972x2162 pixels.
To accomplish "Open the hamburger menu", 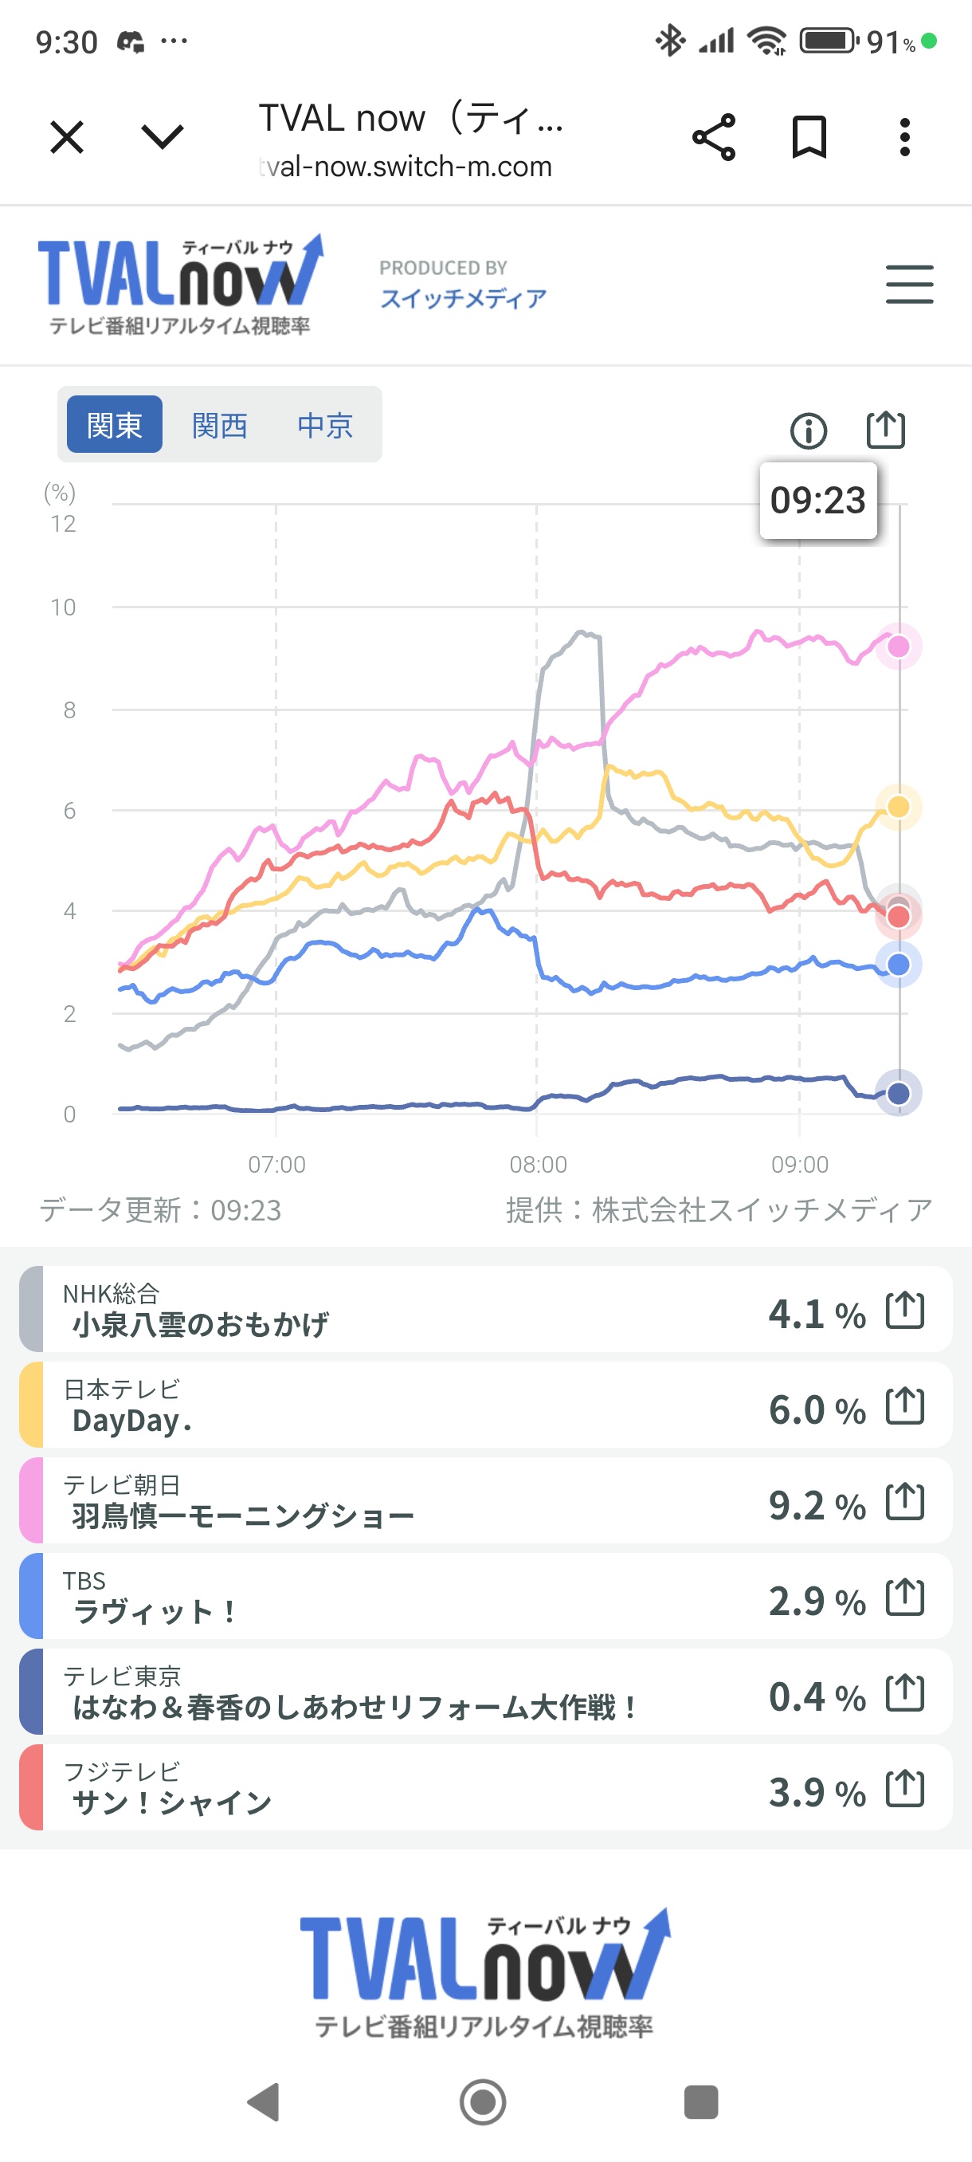I will coord(909,284).
